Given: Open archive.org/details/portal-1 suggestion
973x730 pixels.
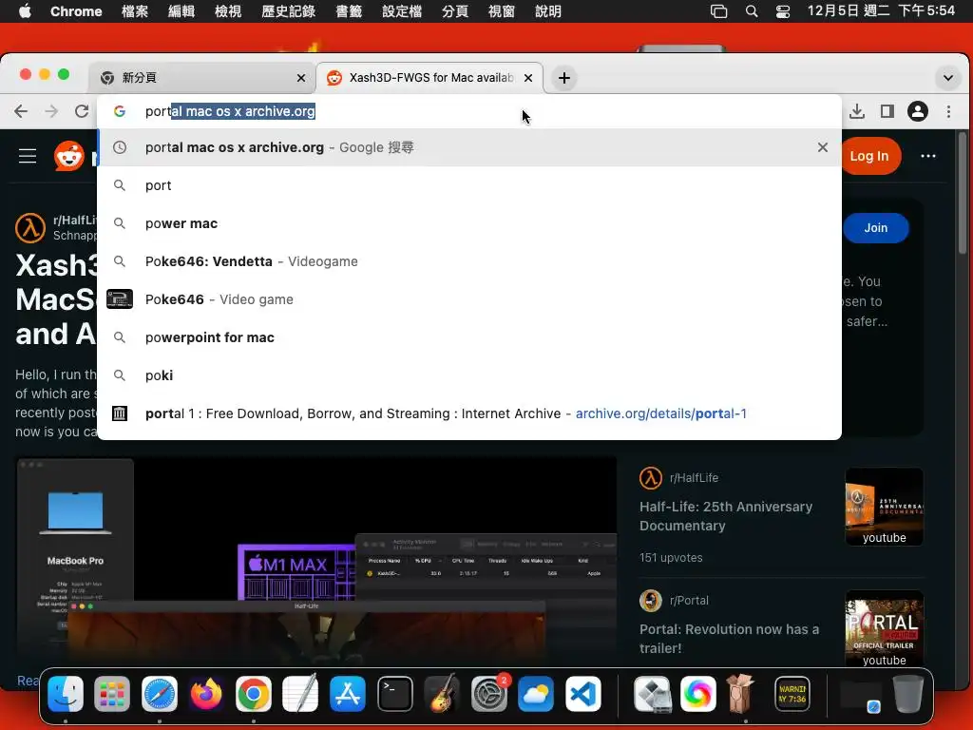Looking at the screenshot, I should click(468, 413).
